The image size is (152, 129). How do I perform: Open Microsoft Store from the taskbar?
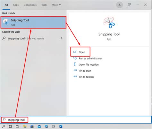pyautogui.click(x=32, y=126)
